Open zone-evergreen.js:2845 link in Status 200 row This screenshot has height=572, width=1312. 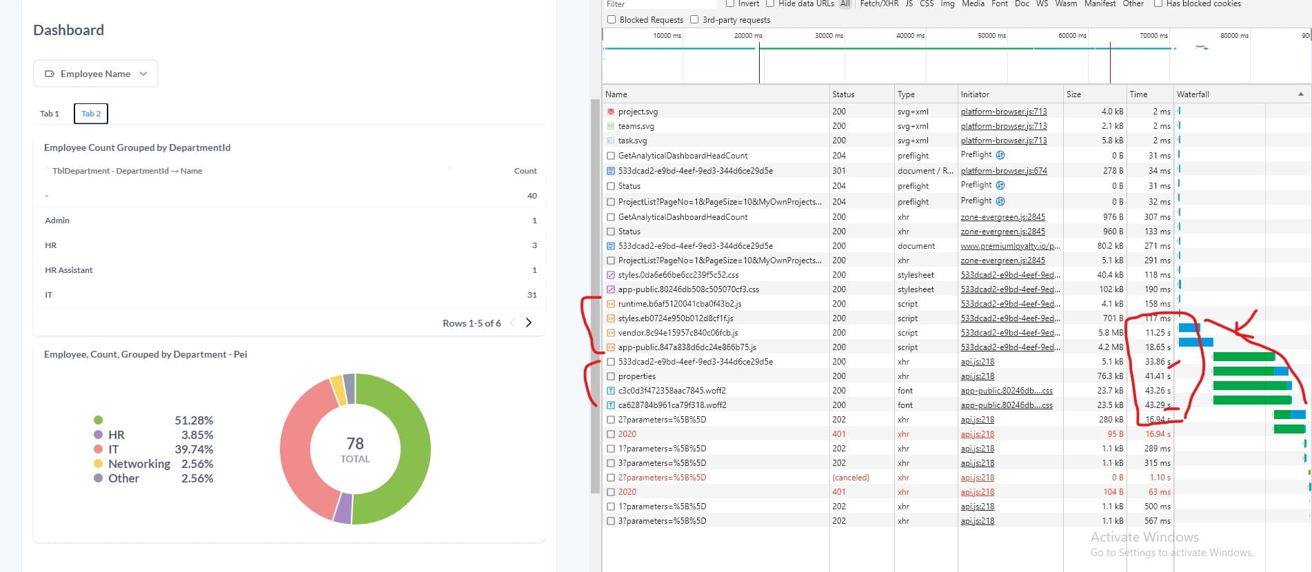coord(1002,232)
